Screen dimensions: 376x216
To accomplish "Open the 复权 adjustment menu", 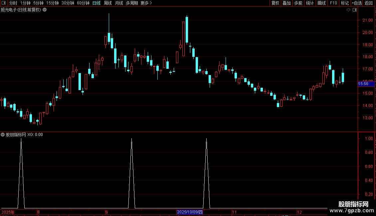I will coord(275,3).
